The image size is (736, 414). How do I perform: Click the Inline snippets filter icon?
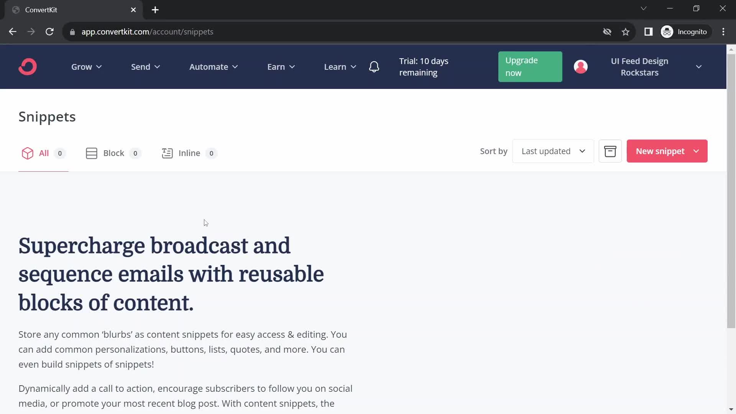[x=167, y=153]
